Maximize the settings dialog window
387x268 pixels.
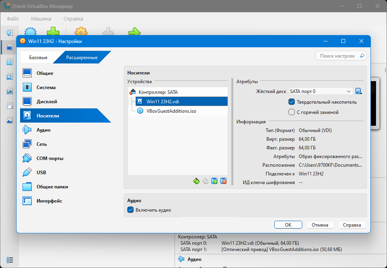tap(343, 41)
